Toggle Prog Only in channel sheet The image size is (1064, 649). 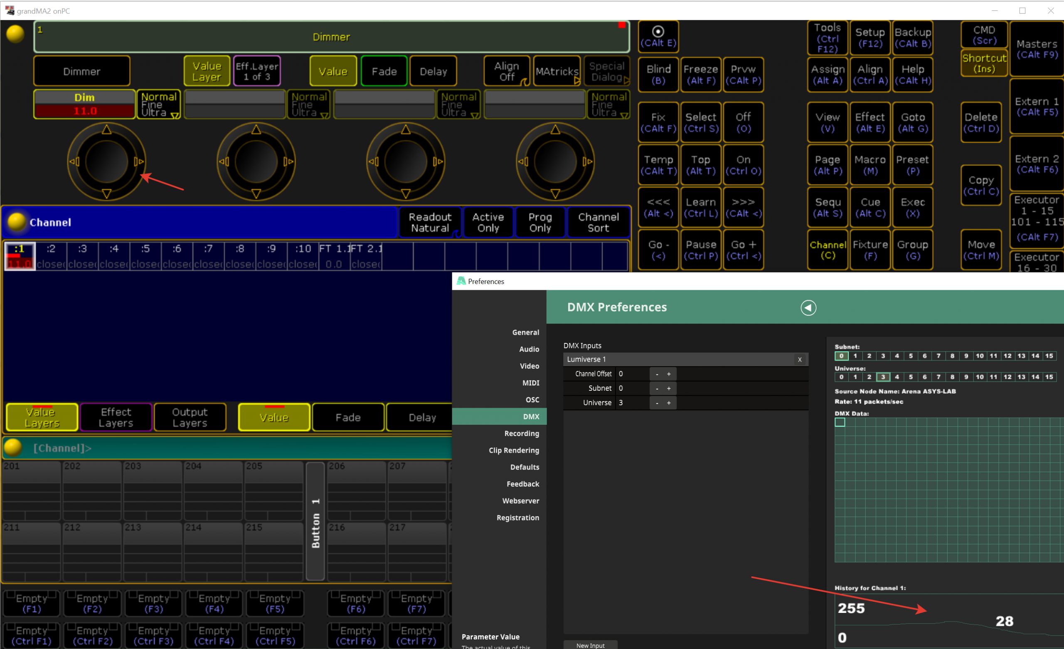540,222
